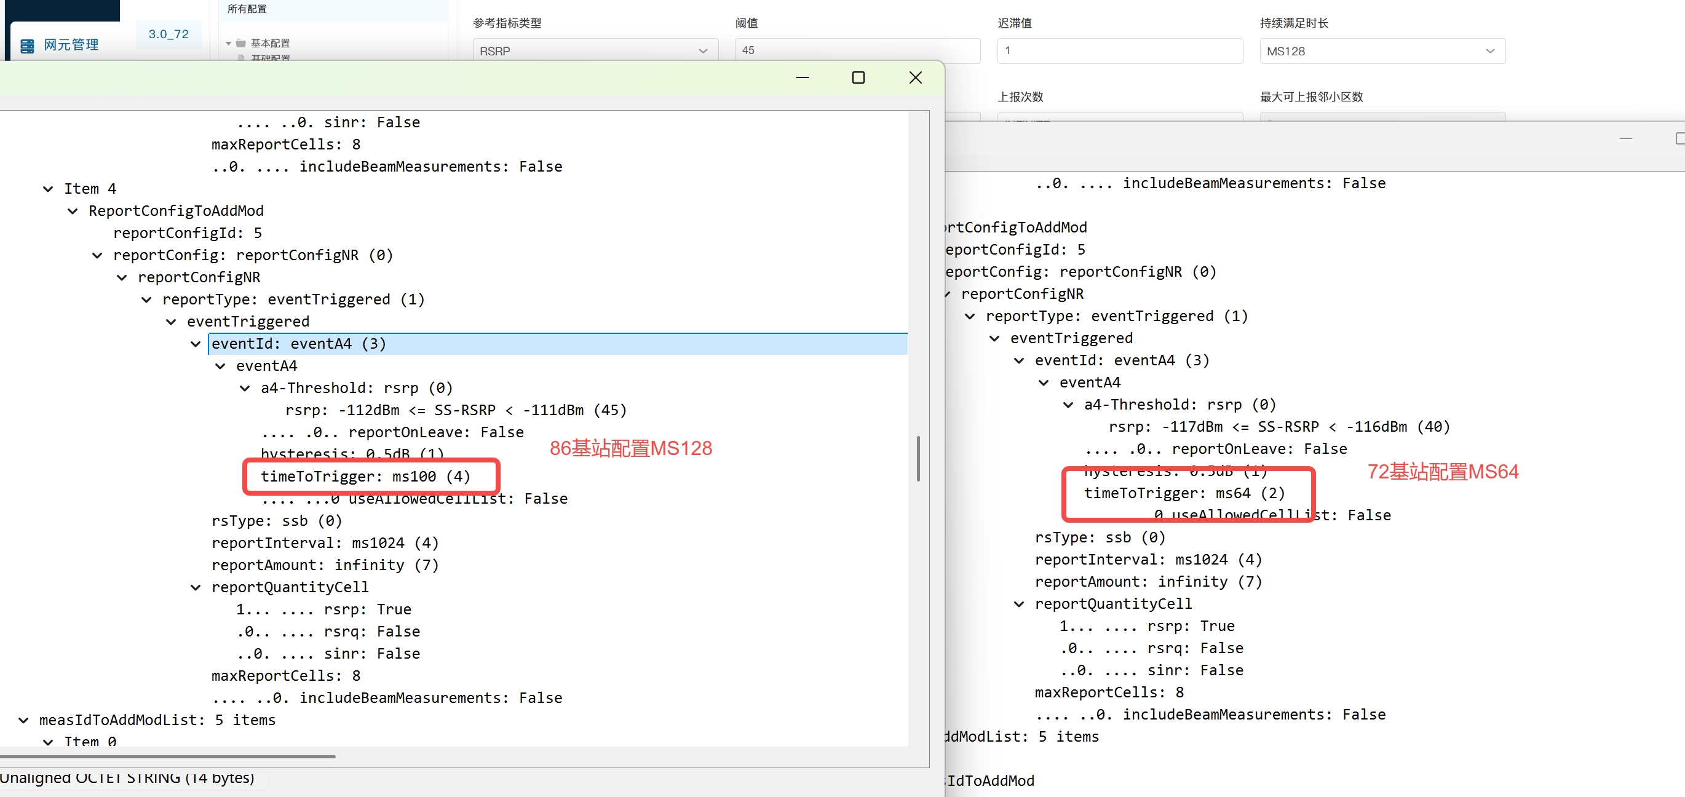Maximize the left packet details window
1685x797 pixels.
858,78
